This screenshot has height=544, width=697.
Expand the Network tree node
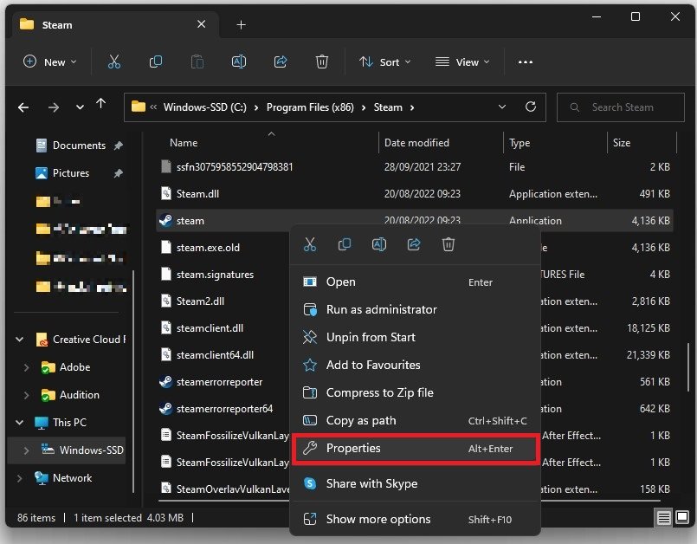tap(19, 477)
